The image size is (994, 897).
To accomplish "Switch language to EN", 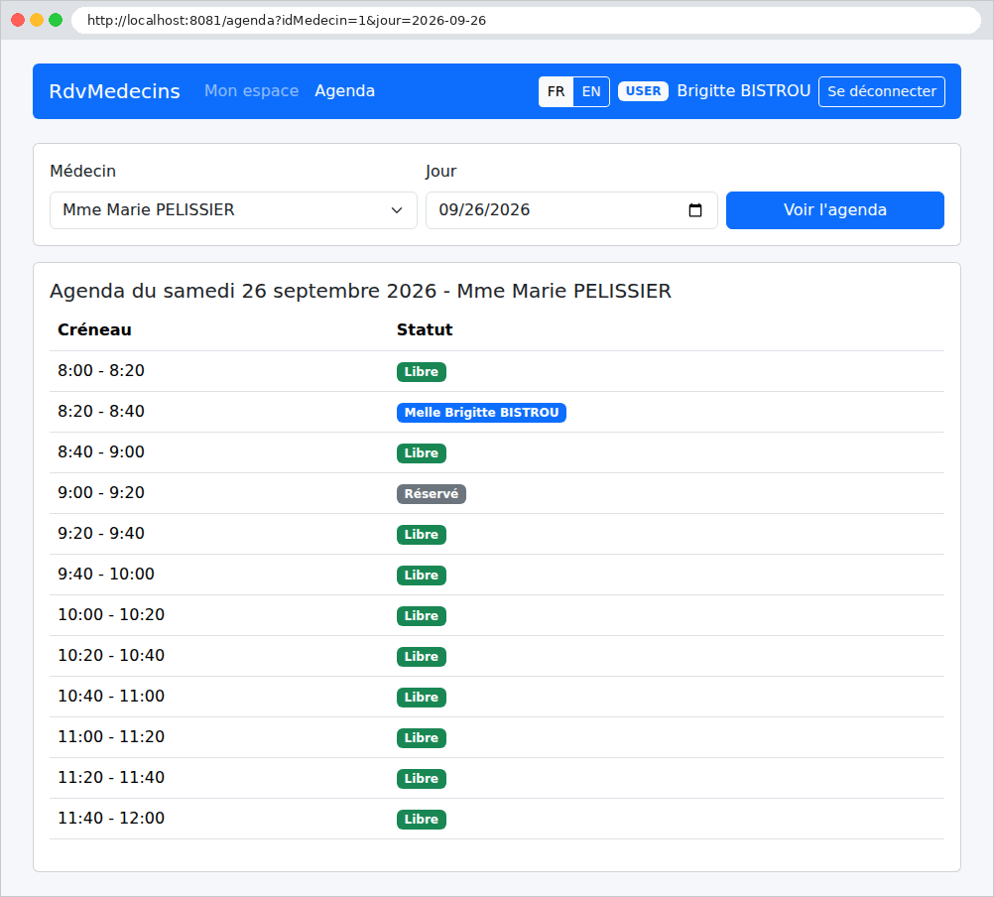I will (591, 91).
